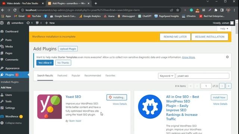The height and width of the screenshot is (134, 239).
Task: Open the tab search chevron in title bar
Action: (208, 1)
